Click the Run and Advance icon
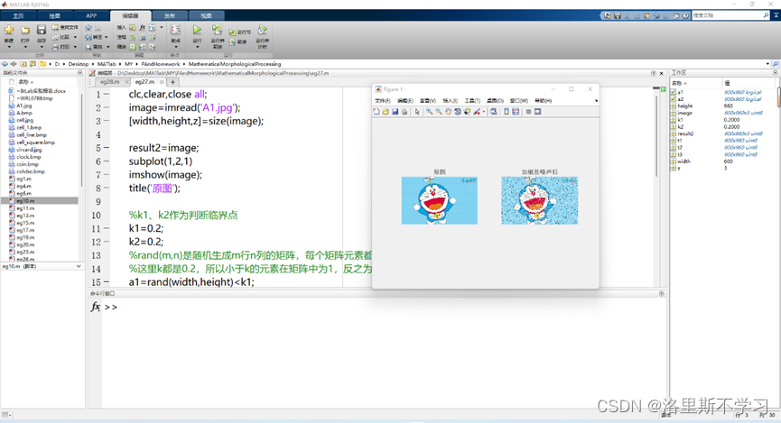Viewport: 781px width, 423px height. (x=218, y=30)
